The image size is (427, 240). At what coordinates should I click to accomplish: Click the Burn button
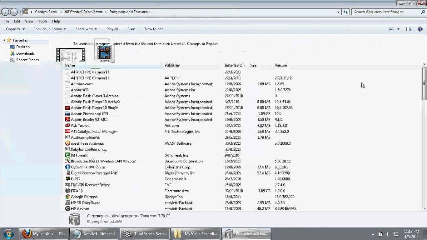pos(131,29)
